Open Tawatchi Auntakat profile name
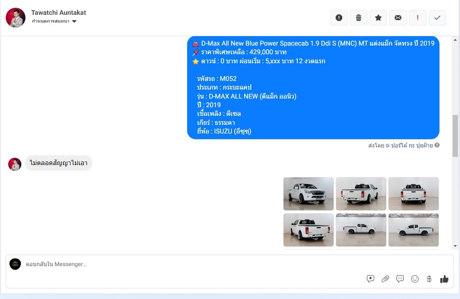 59,13
